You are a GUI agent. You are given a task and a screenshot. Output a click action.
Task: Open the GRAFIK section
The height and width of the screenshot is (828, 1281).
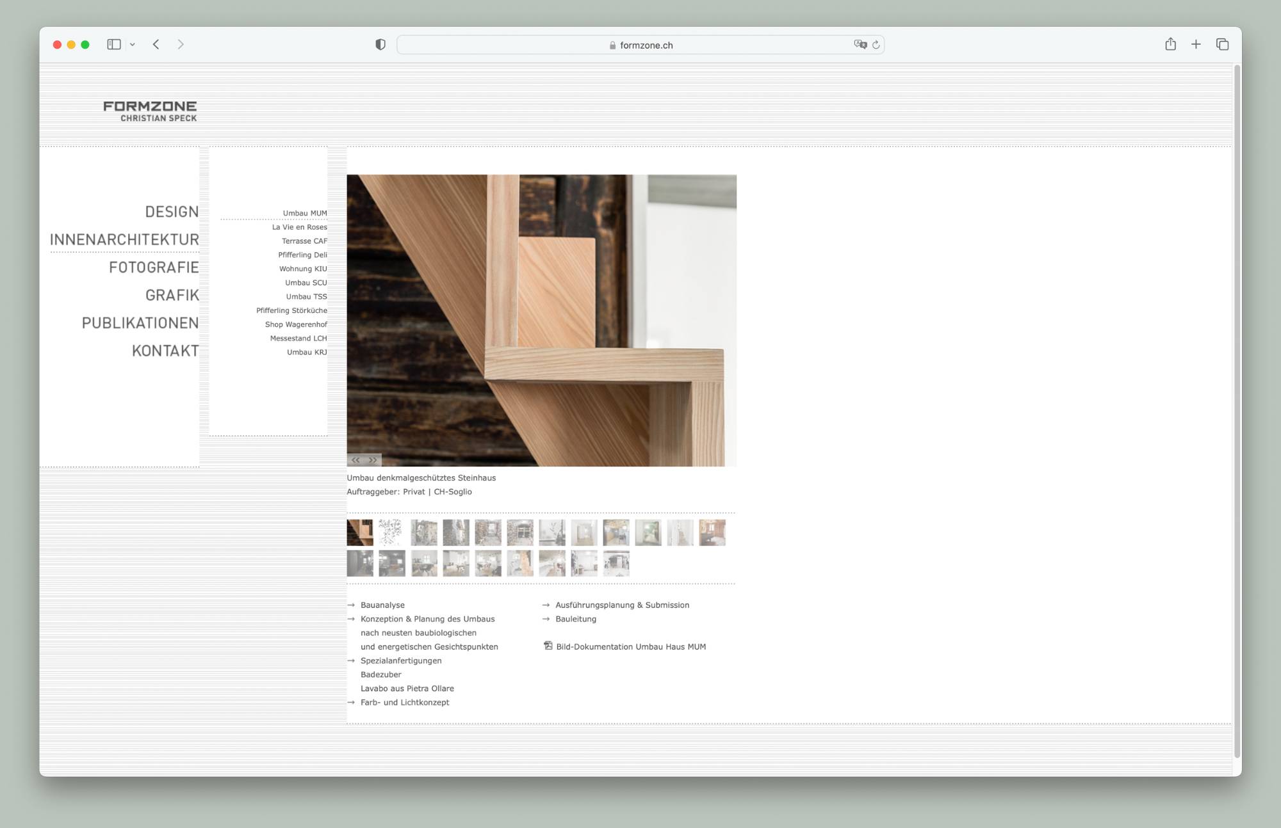[172, 295]
